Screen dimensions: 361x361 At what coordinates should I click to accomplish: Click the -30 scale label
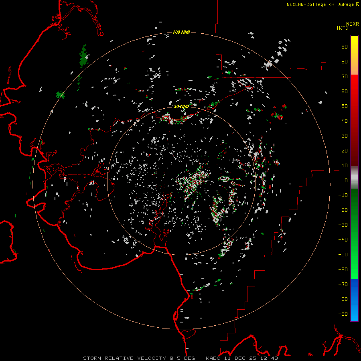point(343,225)
